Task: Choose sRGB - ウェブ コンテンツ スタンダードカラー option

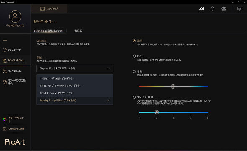Action: (x=75, y=86)
